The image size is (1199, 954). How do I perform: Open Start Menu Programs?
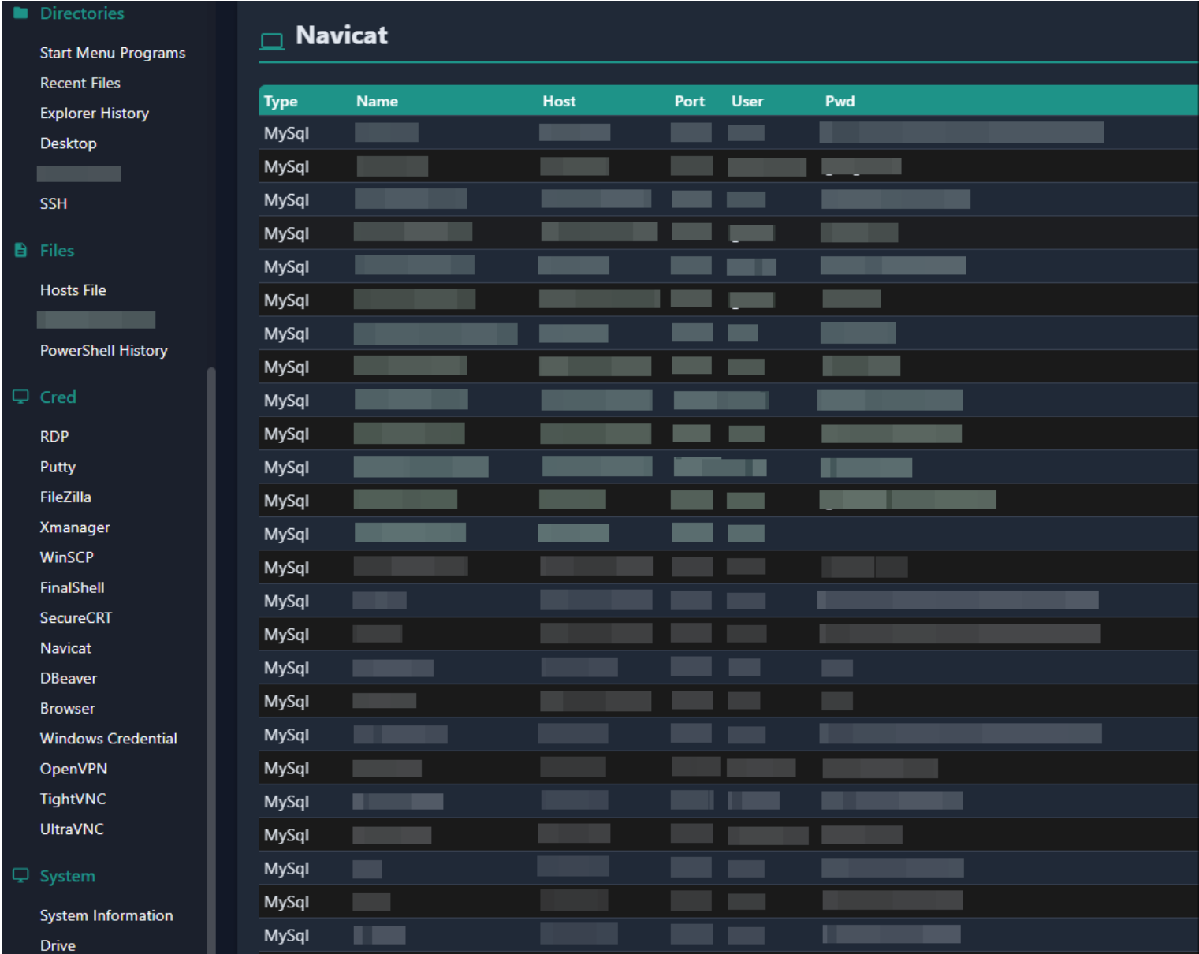113,53
